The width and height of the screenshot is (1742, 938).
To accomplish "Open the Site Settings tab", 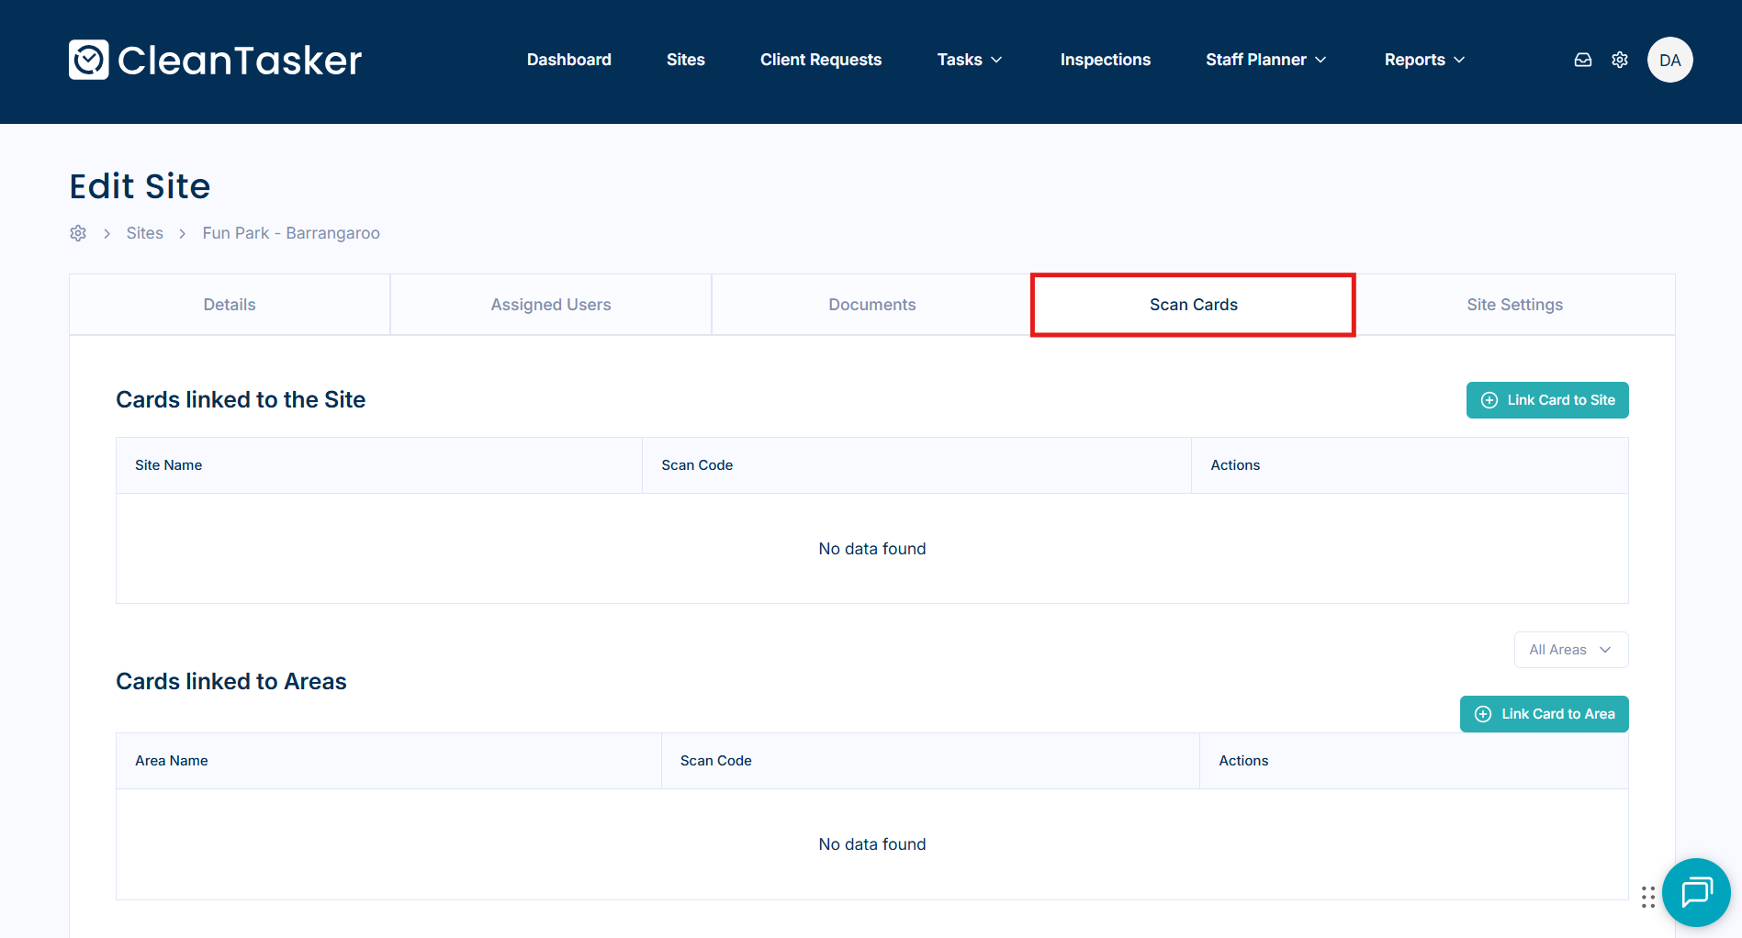I will [x=1514, y=305].
